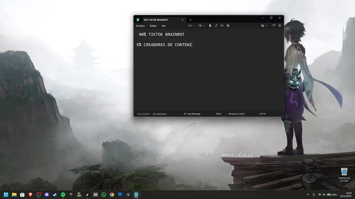Open Epic Games Launcher from the taskbar
Image resolution: width=355 pixels, height=199 pixels.
point(71,195)
